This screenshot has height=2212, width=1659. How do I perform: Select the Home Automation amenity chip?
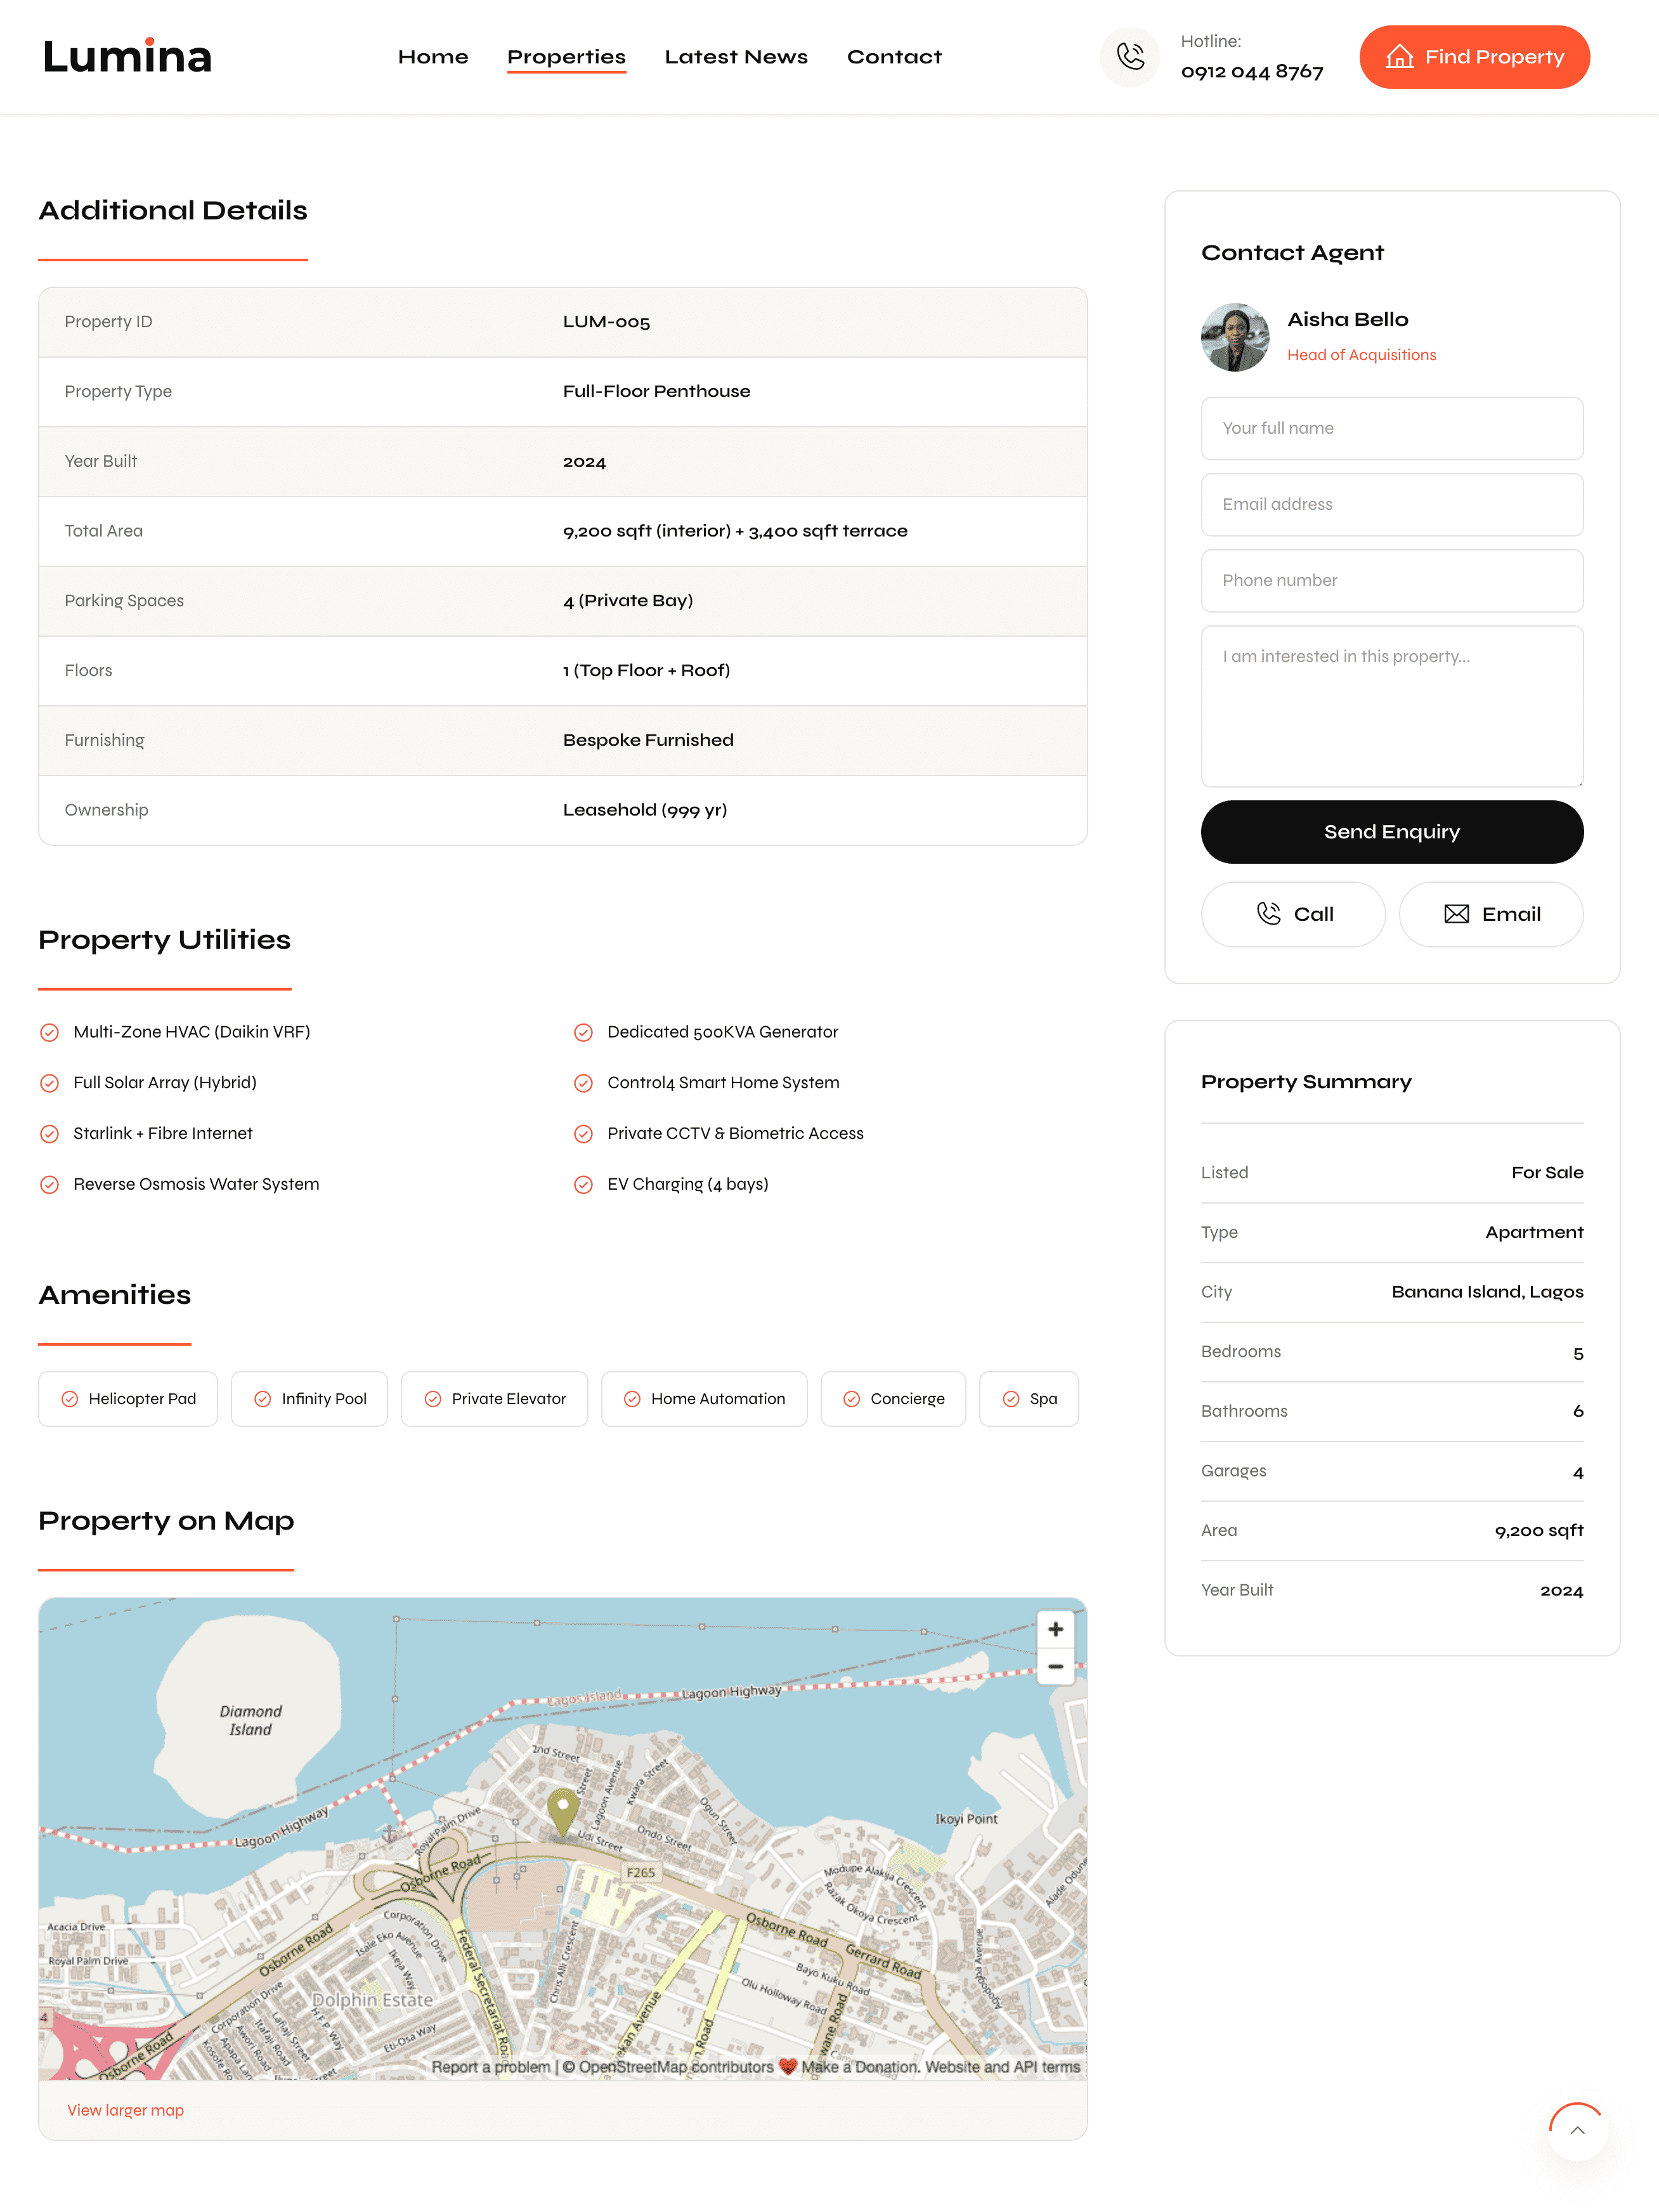pos(704,1399)
